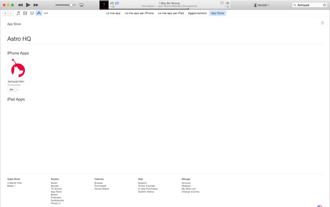
Task: Open In-App Purchases link
Action: tap(148, 189)
